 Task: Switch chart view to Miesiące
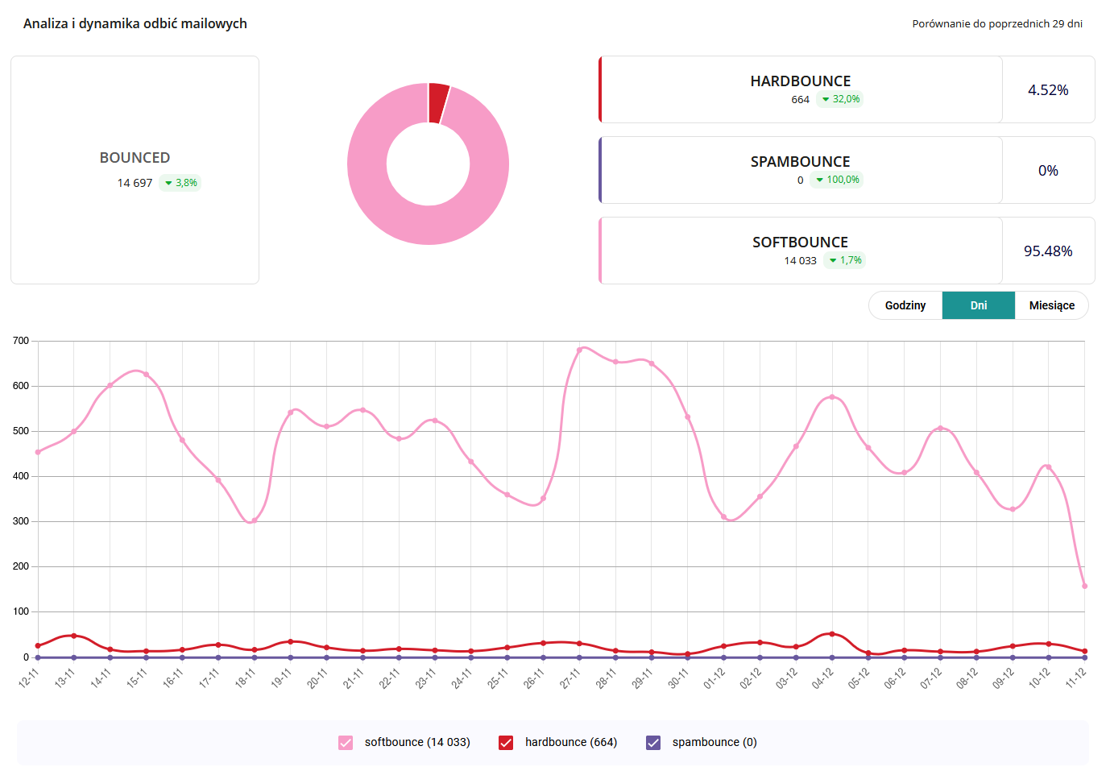(x=1051, y=305)
